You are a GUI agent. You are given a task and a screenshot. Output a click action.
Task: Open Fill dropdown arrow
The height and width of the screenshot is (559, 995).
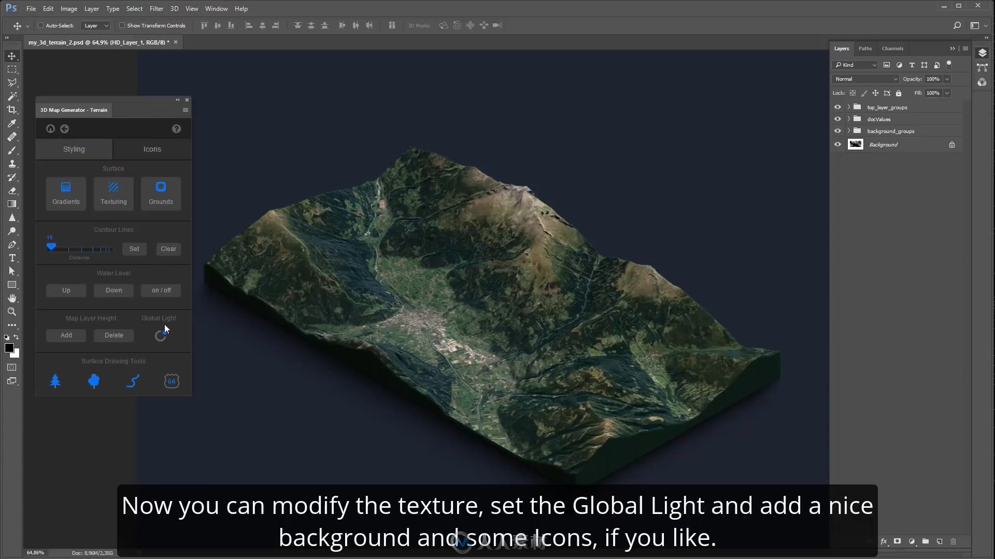(x=947, y=93)
